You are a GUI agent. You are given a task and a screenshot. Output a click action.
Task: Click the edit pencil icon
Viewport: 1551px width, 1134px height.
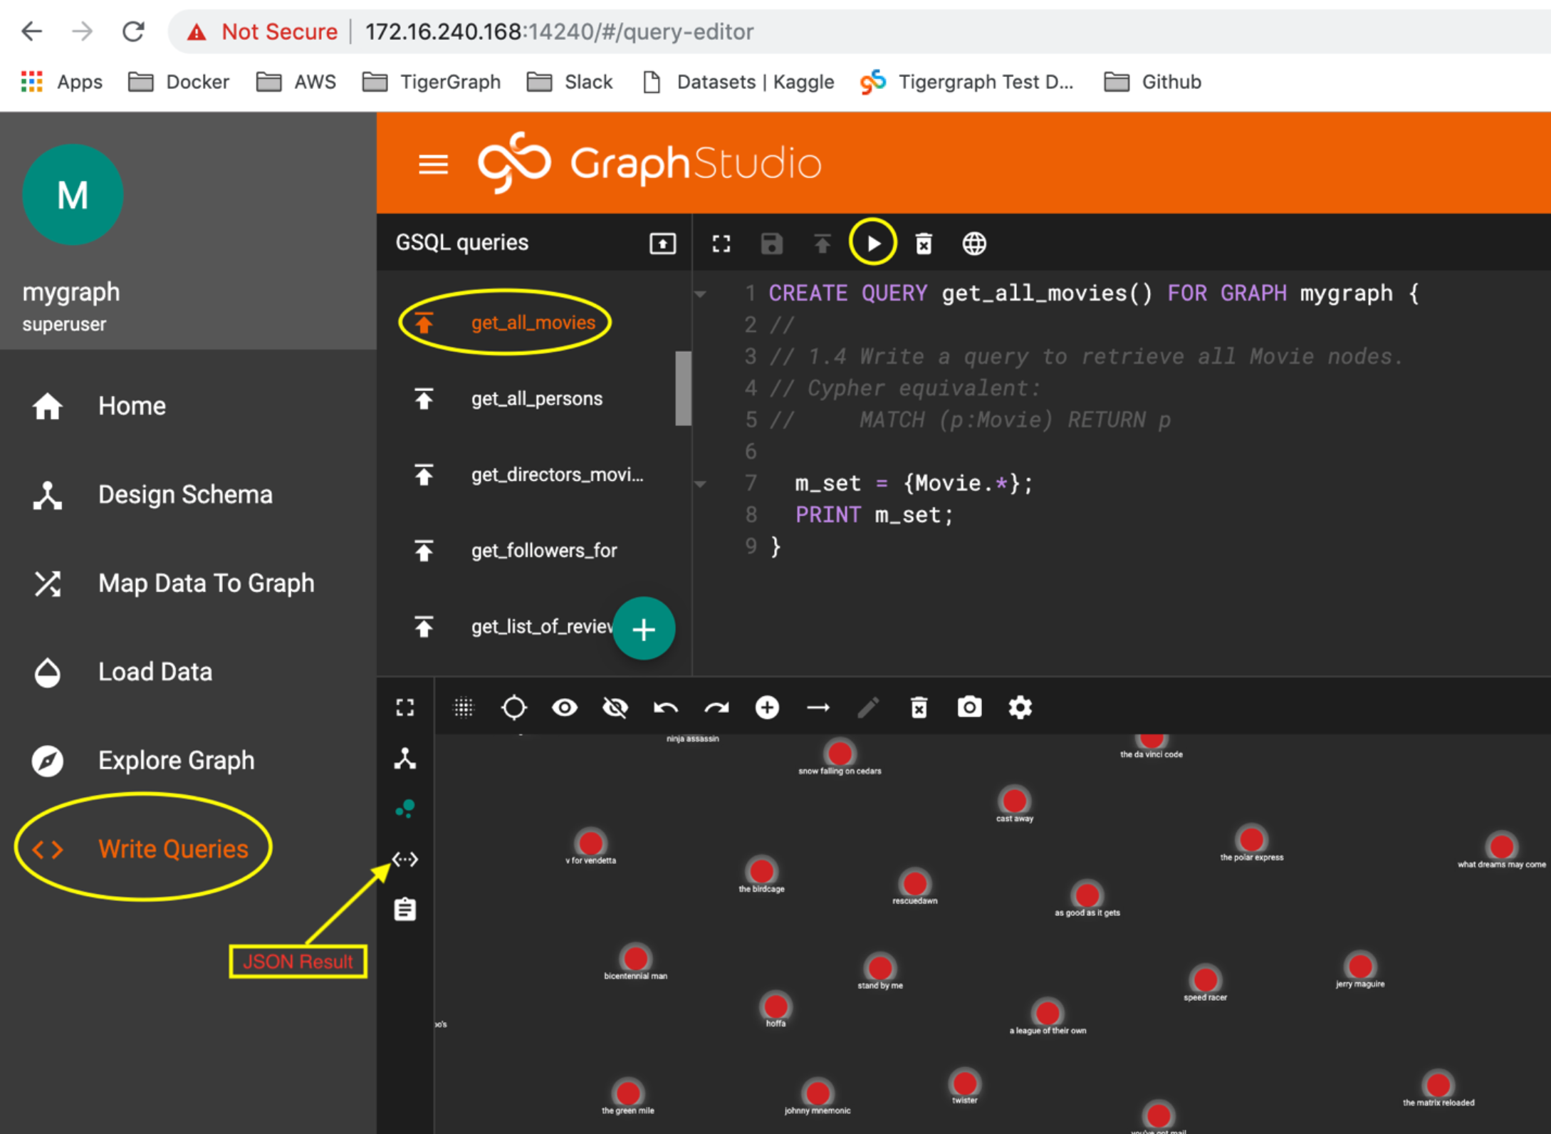(x=868, y=707)
